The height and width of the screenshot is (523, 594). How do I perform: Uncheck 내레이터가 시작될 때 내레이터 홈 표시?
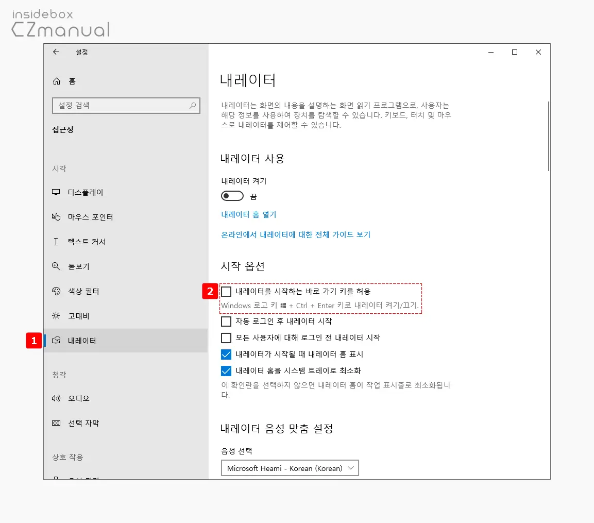[x=226, y=355]
